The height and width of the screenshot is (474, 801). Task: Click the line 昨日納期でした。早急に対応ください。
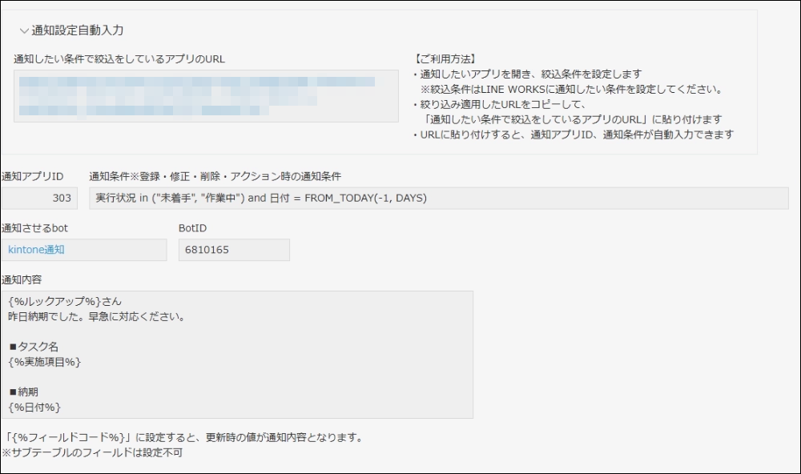point(97,317)
